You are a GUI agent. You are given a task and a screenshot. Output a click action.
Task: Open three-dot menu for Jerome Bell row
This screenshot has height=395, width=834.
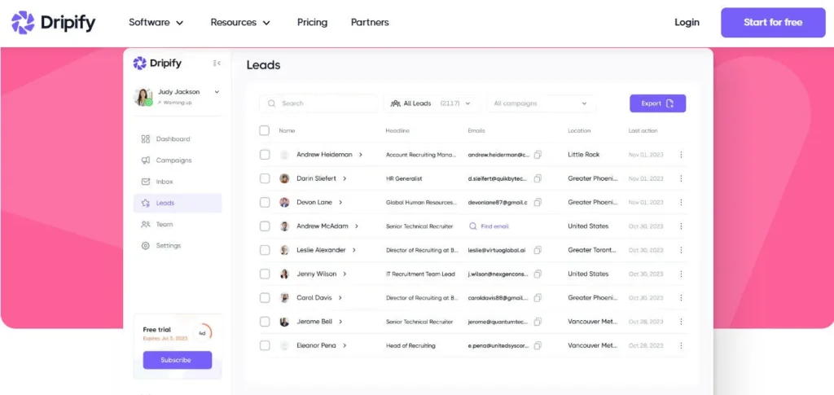(681, 322)
